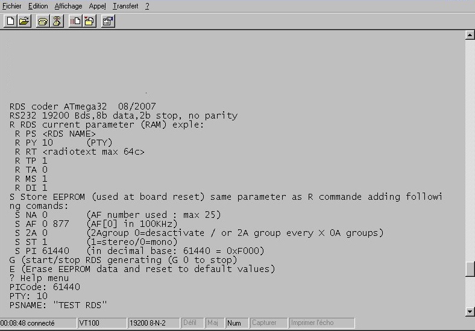Click the PSNAME "TEST RDS" line
This screenshot has width=475, height=331.
pyautogui.click(x=58, y=305)
